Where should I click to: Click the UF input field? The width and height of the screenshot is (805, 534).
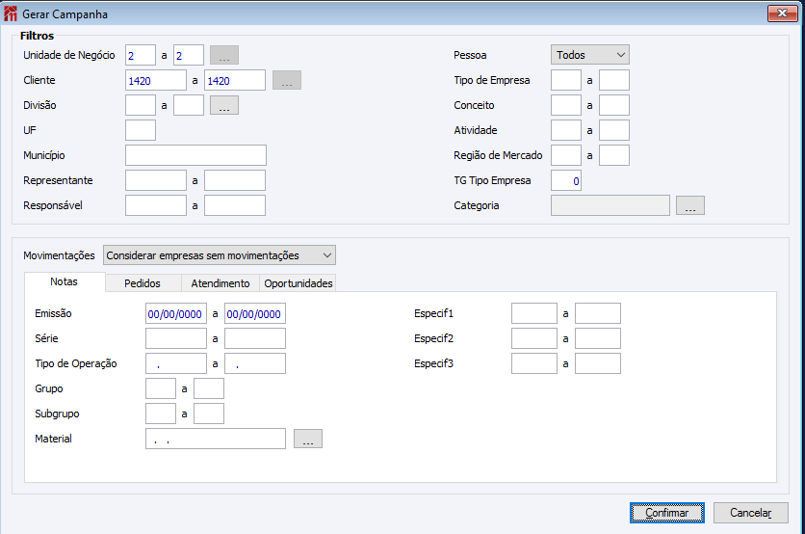click(x=141, y=130)
